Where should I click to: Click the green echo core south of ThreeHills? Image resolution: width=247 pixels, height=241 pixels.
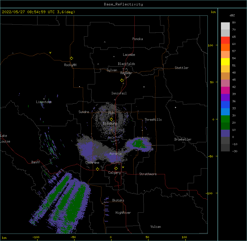click(x=138, y=144)
